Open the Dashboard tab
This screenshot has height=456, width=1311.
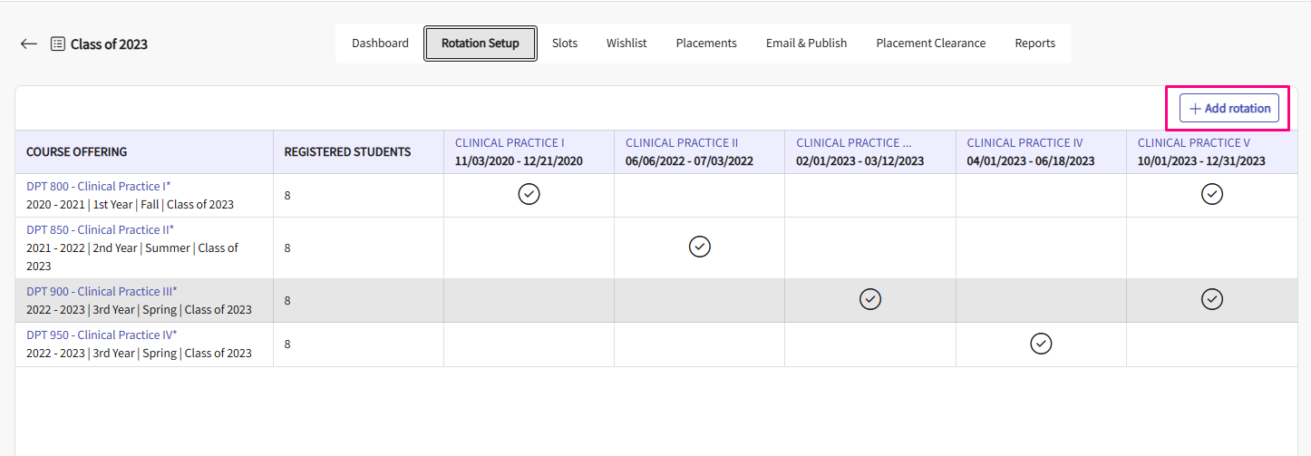point(380,44)
